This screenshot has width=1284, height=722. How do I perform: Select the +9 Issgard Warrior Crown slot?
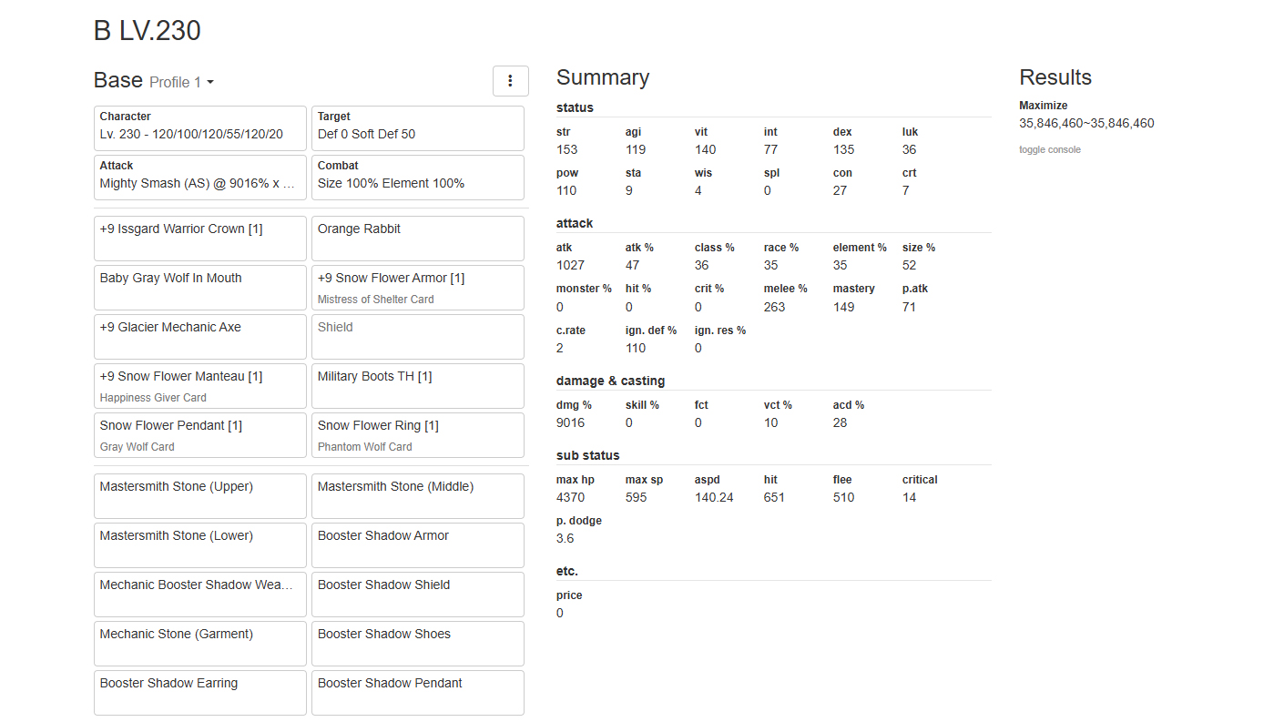(199, 238)
